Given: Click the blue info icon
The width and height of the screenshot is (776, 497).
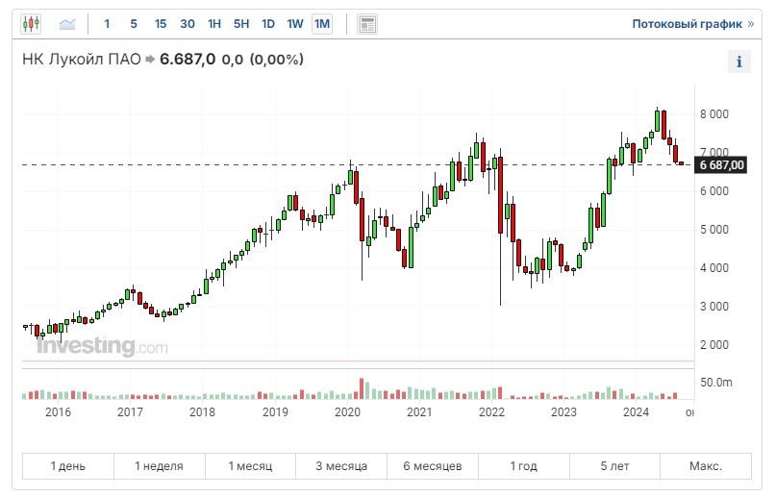Looking at the screenshot, I should [x=738, y=62].
